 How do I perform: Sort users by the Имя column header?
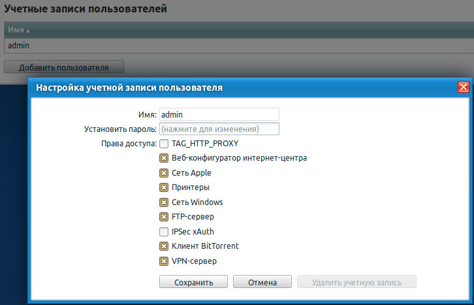point(20,30)
